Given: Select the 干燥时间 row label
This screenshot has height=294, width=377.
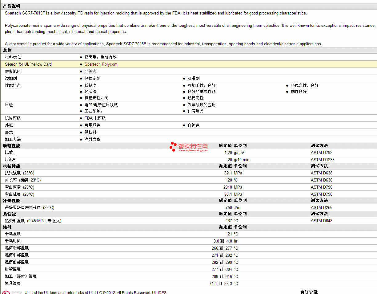Looking at the screenshot, I should click(x=13, y=241).
